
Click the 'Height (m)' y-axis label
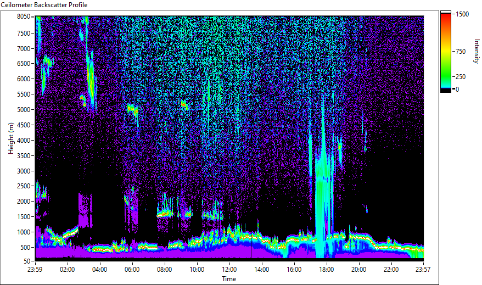[11, 138]
